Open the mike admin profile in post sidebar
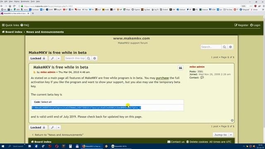 197,67
